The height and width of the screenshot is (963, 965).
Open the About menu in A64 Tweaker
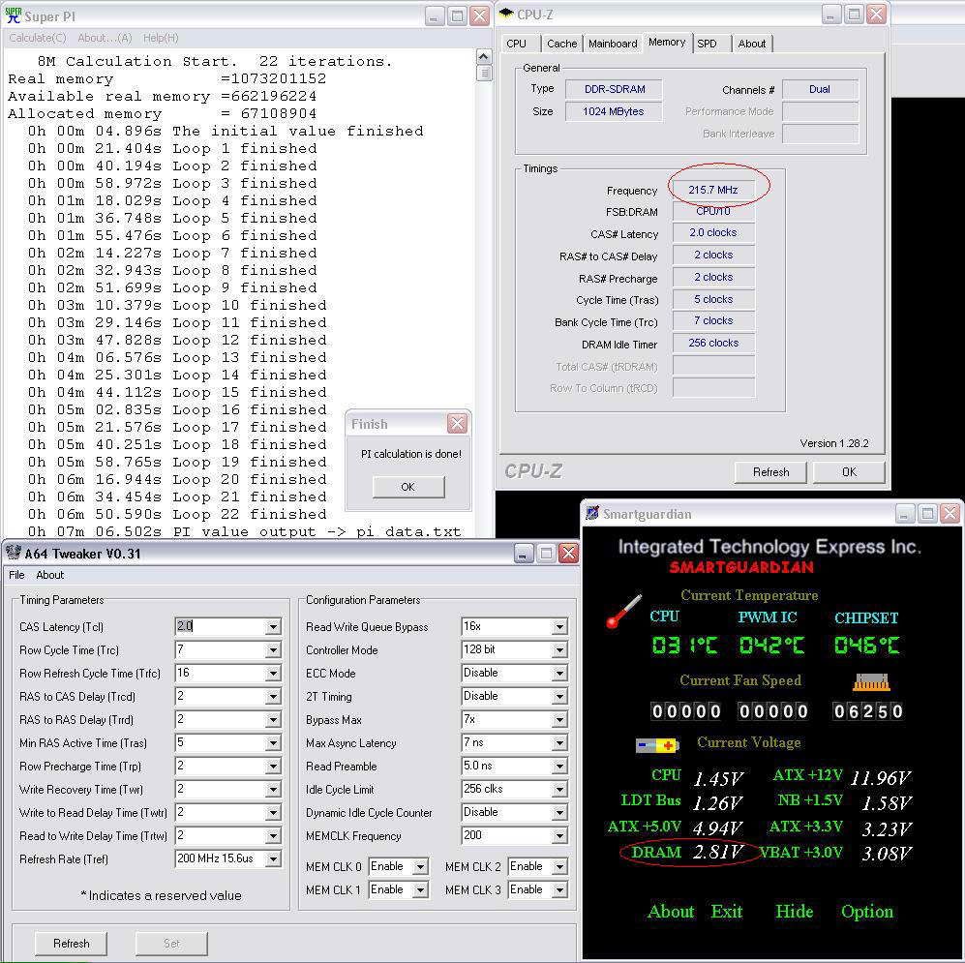(50, 575)
